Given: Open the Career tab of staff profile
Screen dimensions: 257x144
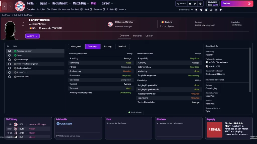Looking at the screenshot, I should (149, 36).
